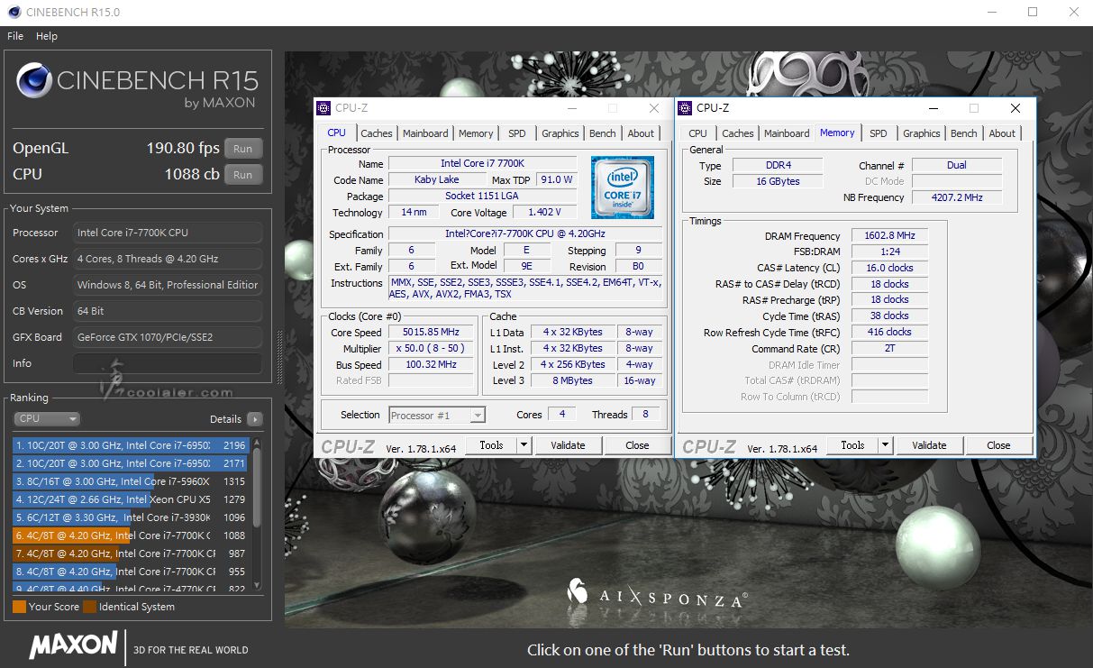Click the Bus Speed 100.32 MHz value
The width and height of the screenshot is (1093, 668).
pos(432,364)
